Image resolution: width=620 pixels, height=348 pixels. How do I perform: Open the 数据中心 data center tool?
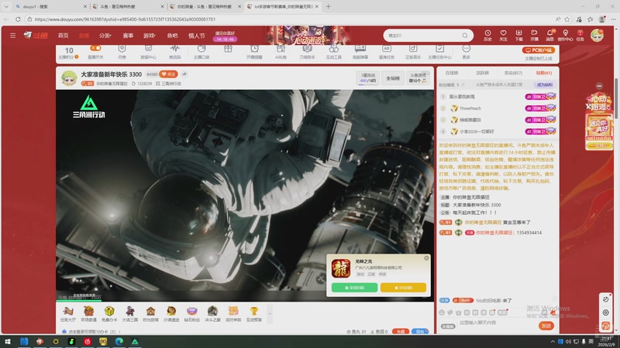pos(148,52)
